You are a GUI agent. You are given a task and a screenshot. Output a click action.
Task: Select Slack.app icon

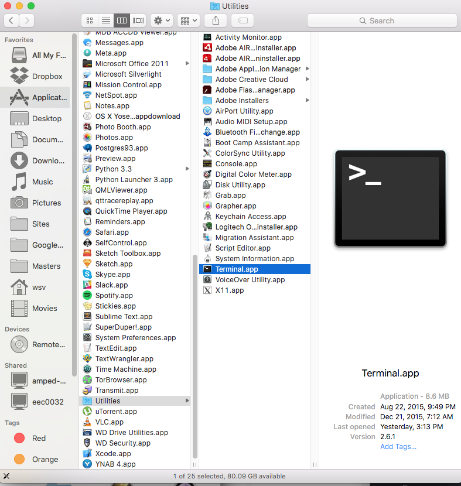click(87, 285)
